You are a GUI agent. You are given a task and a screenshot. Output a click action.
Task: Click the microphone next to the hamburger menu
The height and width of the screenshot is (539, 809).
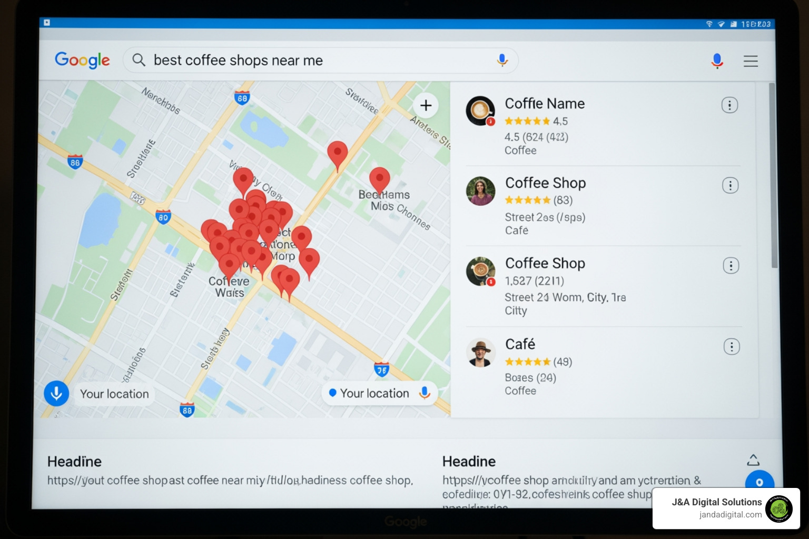717,61
